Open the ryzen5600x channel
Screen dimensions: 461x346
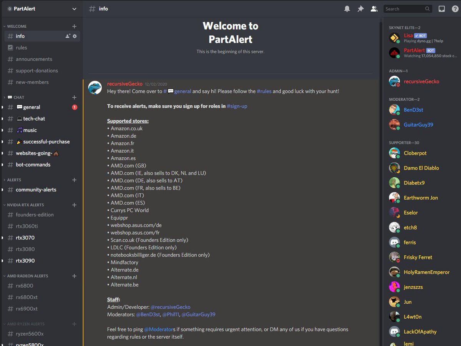coord(42,334)
